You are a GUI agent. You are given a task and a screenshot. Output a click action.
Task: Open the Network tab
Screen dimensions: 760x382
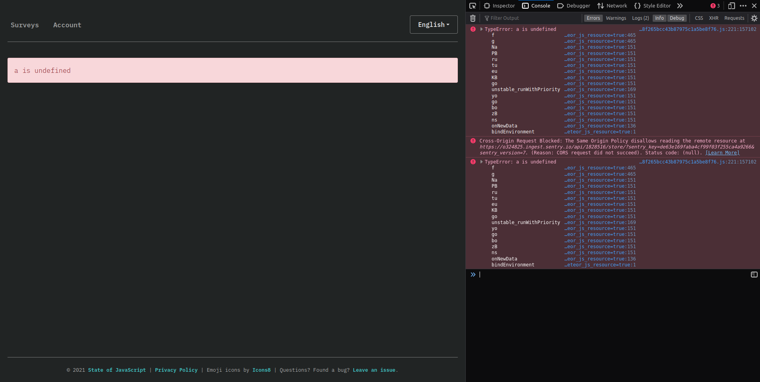click(612, 6)
